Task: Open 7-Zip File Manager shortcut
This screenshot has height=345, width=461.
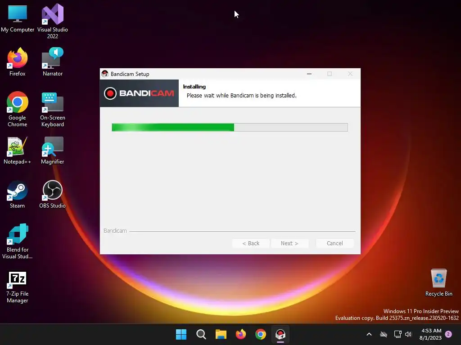Action: click(x=18, y=287)
